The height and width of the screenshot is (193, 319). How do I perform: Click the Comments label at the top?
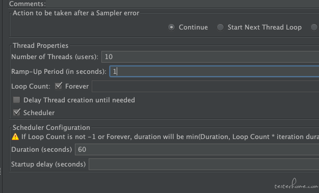pyautogui.click(x=28, y=4)
